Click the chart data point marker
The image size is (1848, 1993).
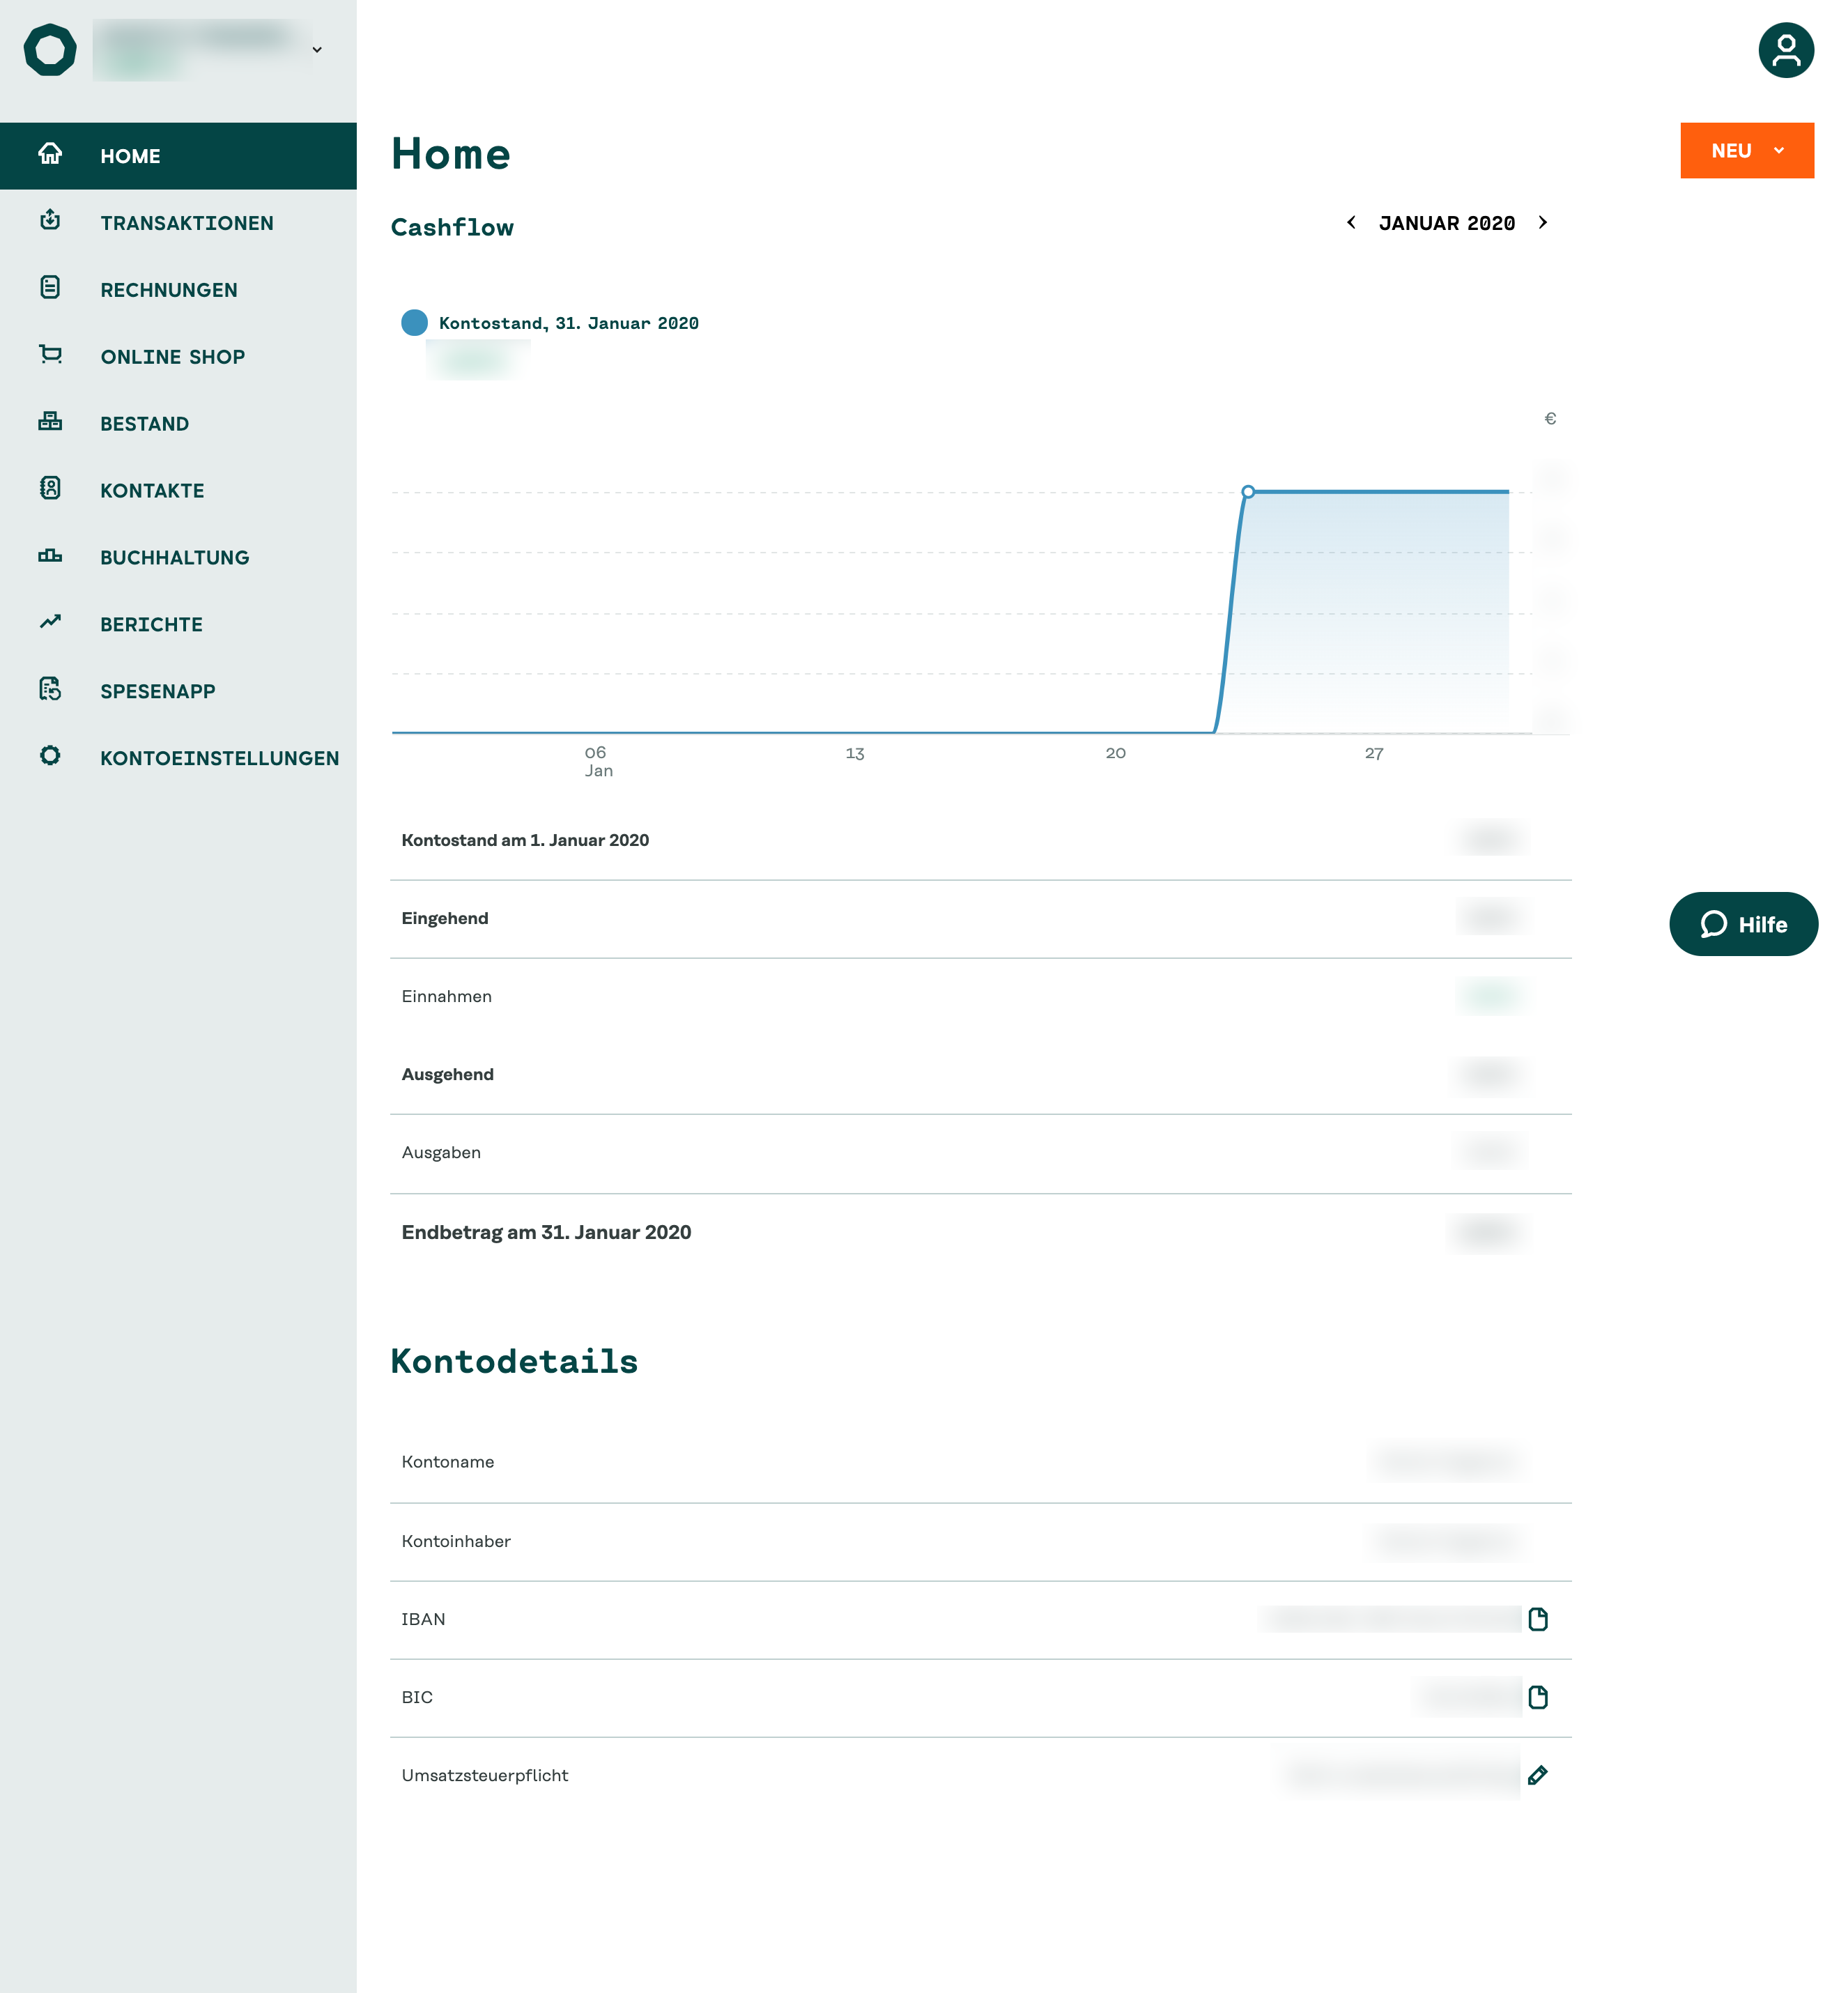(x=1248, y=492)
